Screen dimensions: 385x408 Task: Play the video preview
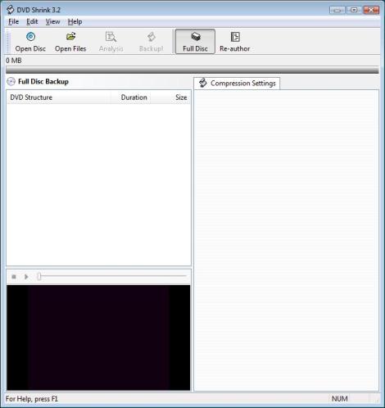(26, 277)
